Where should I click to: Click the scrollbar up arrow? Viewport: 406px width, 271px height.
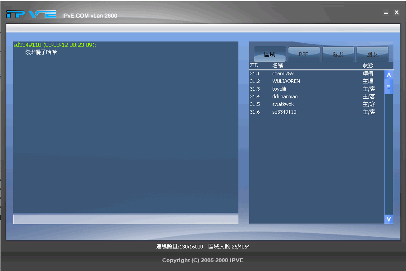coord(388,74)
